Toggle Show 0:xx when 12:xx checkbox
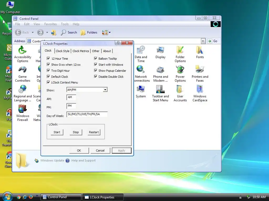 pyautogui.click(x=48, y=64)
